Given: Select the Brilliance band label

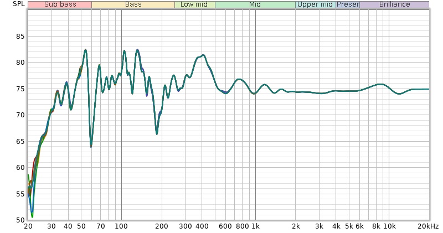Looking at the screenshot, I should click(x=394, y=4).
